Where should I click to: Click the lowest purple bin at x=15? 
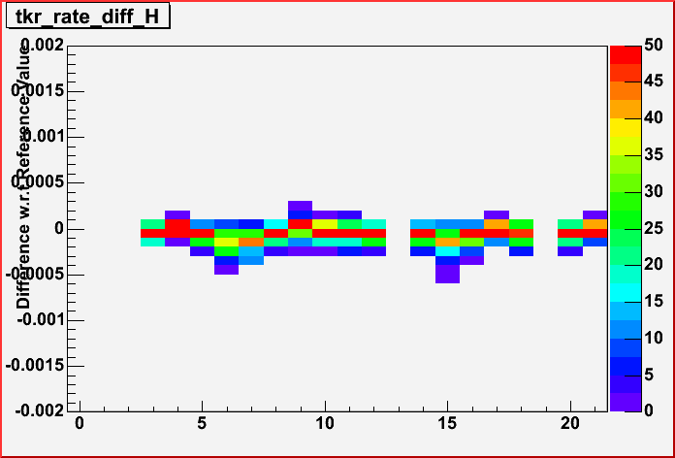coord(447,275)
